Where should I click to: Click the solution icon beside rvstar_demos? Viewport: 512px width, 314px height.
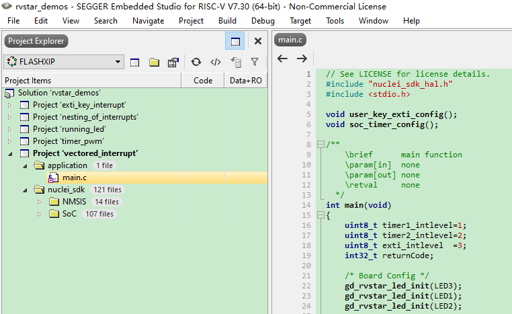click(9, 93)
